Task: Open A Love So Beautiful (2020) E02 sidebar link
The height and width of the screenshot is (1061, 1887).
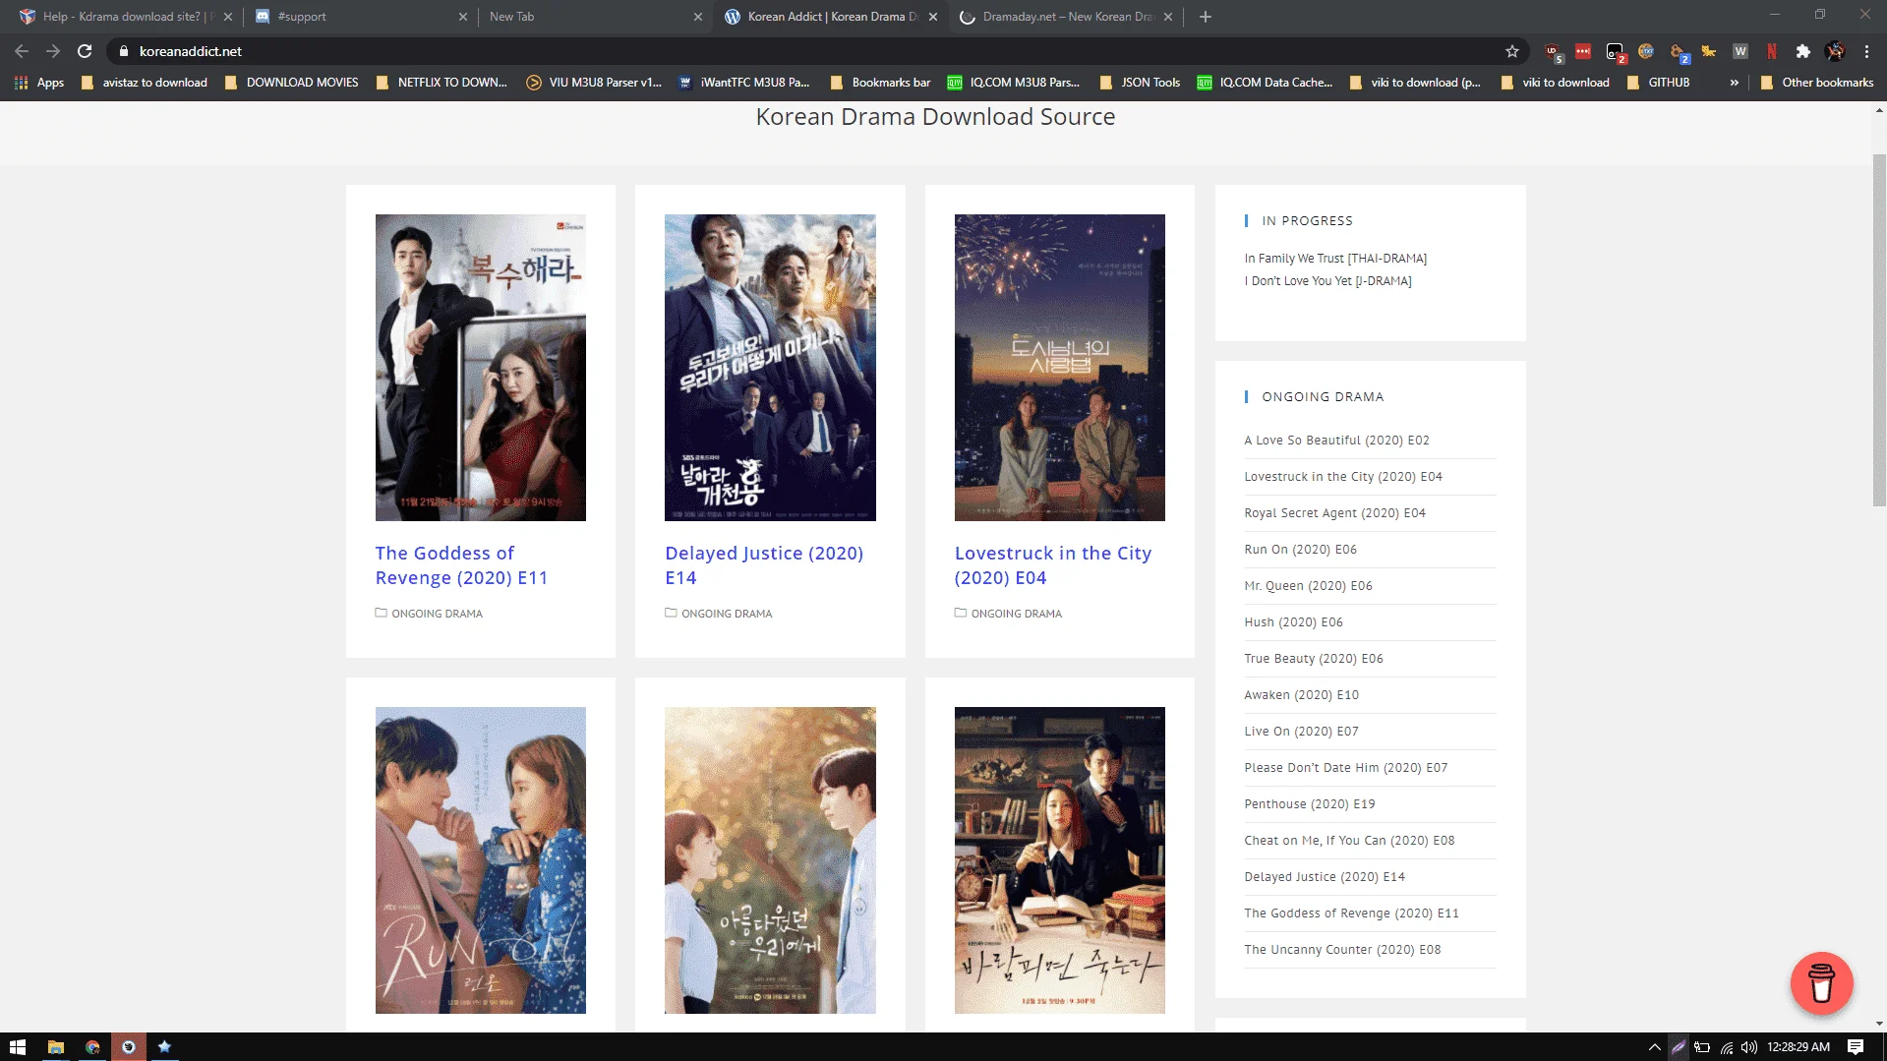Action: (1336, 441)
